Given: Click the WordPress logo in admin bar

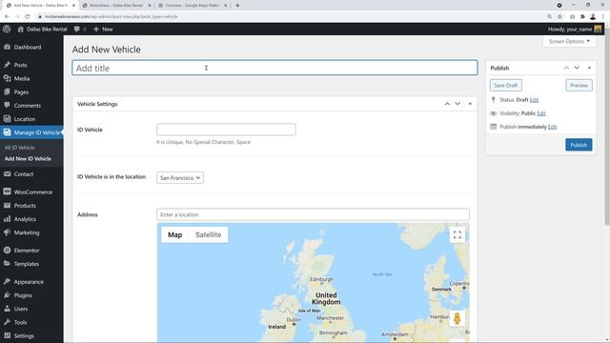Looking at the screenshot, I should pos(7,30).
